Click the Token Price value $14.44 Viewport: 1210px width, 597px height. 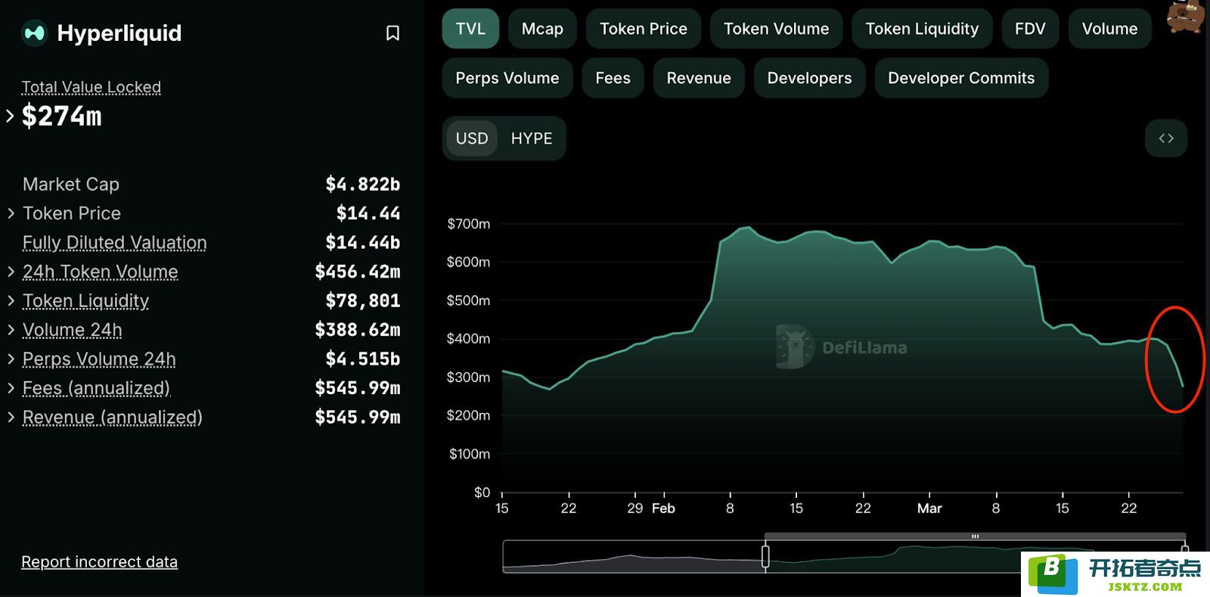[x=368, y=213]
